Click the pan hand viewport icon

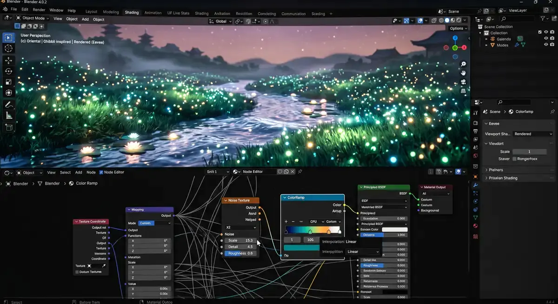click(x=463, y=73)
